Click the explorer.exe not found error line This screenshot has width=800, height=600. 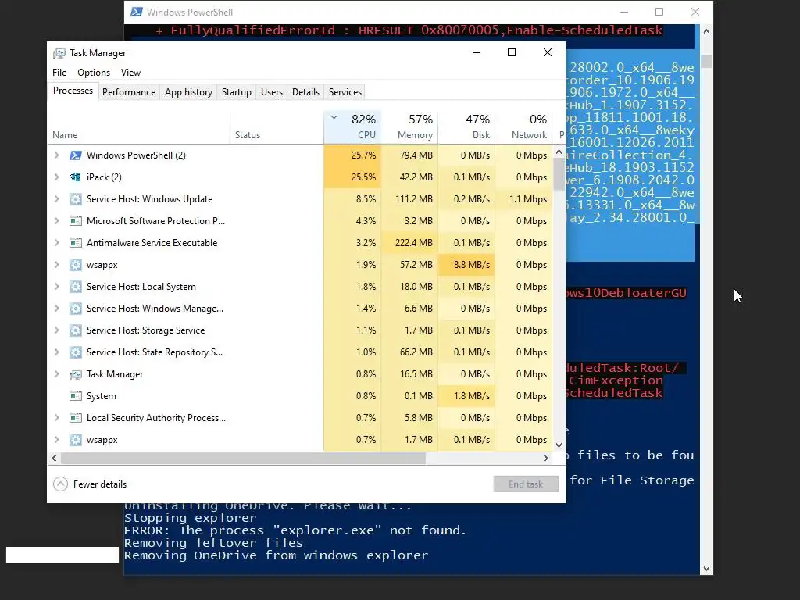[295, 530]
